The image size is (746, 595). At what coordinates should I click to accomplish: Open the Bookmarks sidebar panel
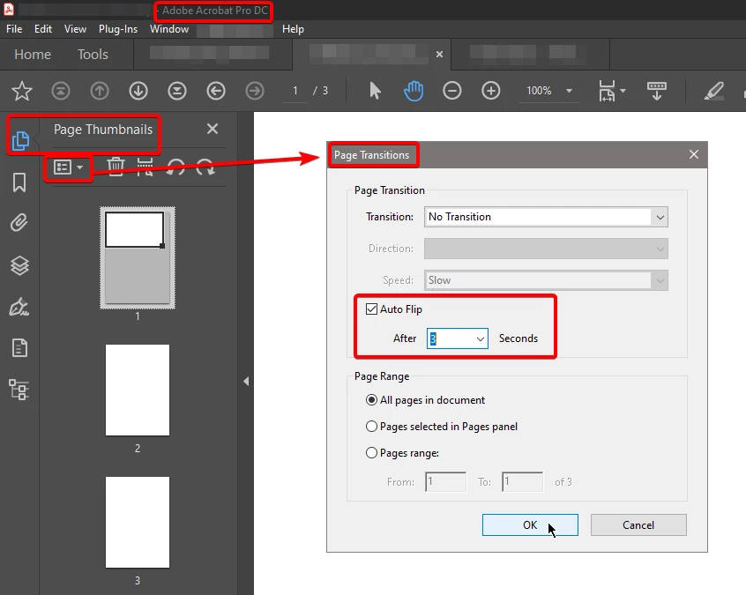(19, 182)
